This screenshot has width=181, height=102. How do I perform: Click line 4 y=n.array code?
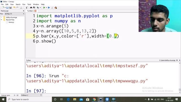tap(66, 31)
